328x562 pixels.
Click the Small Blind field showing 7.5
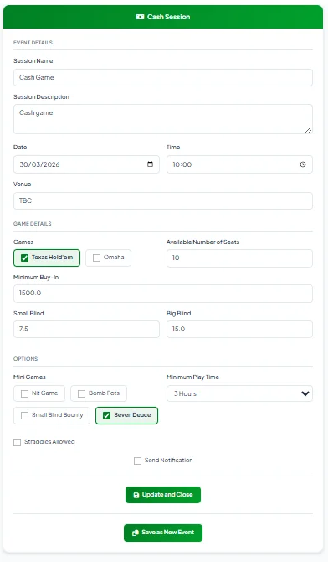[x=86, y=329]
